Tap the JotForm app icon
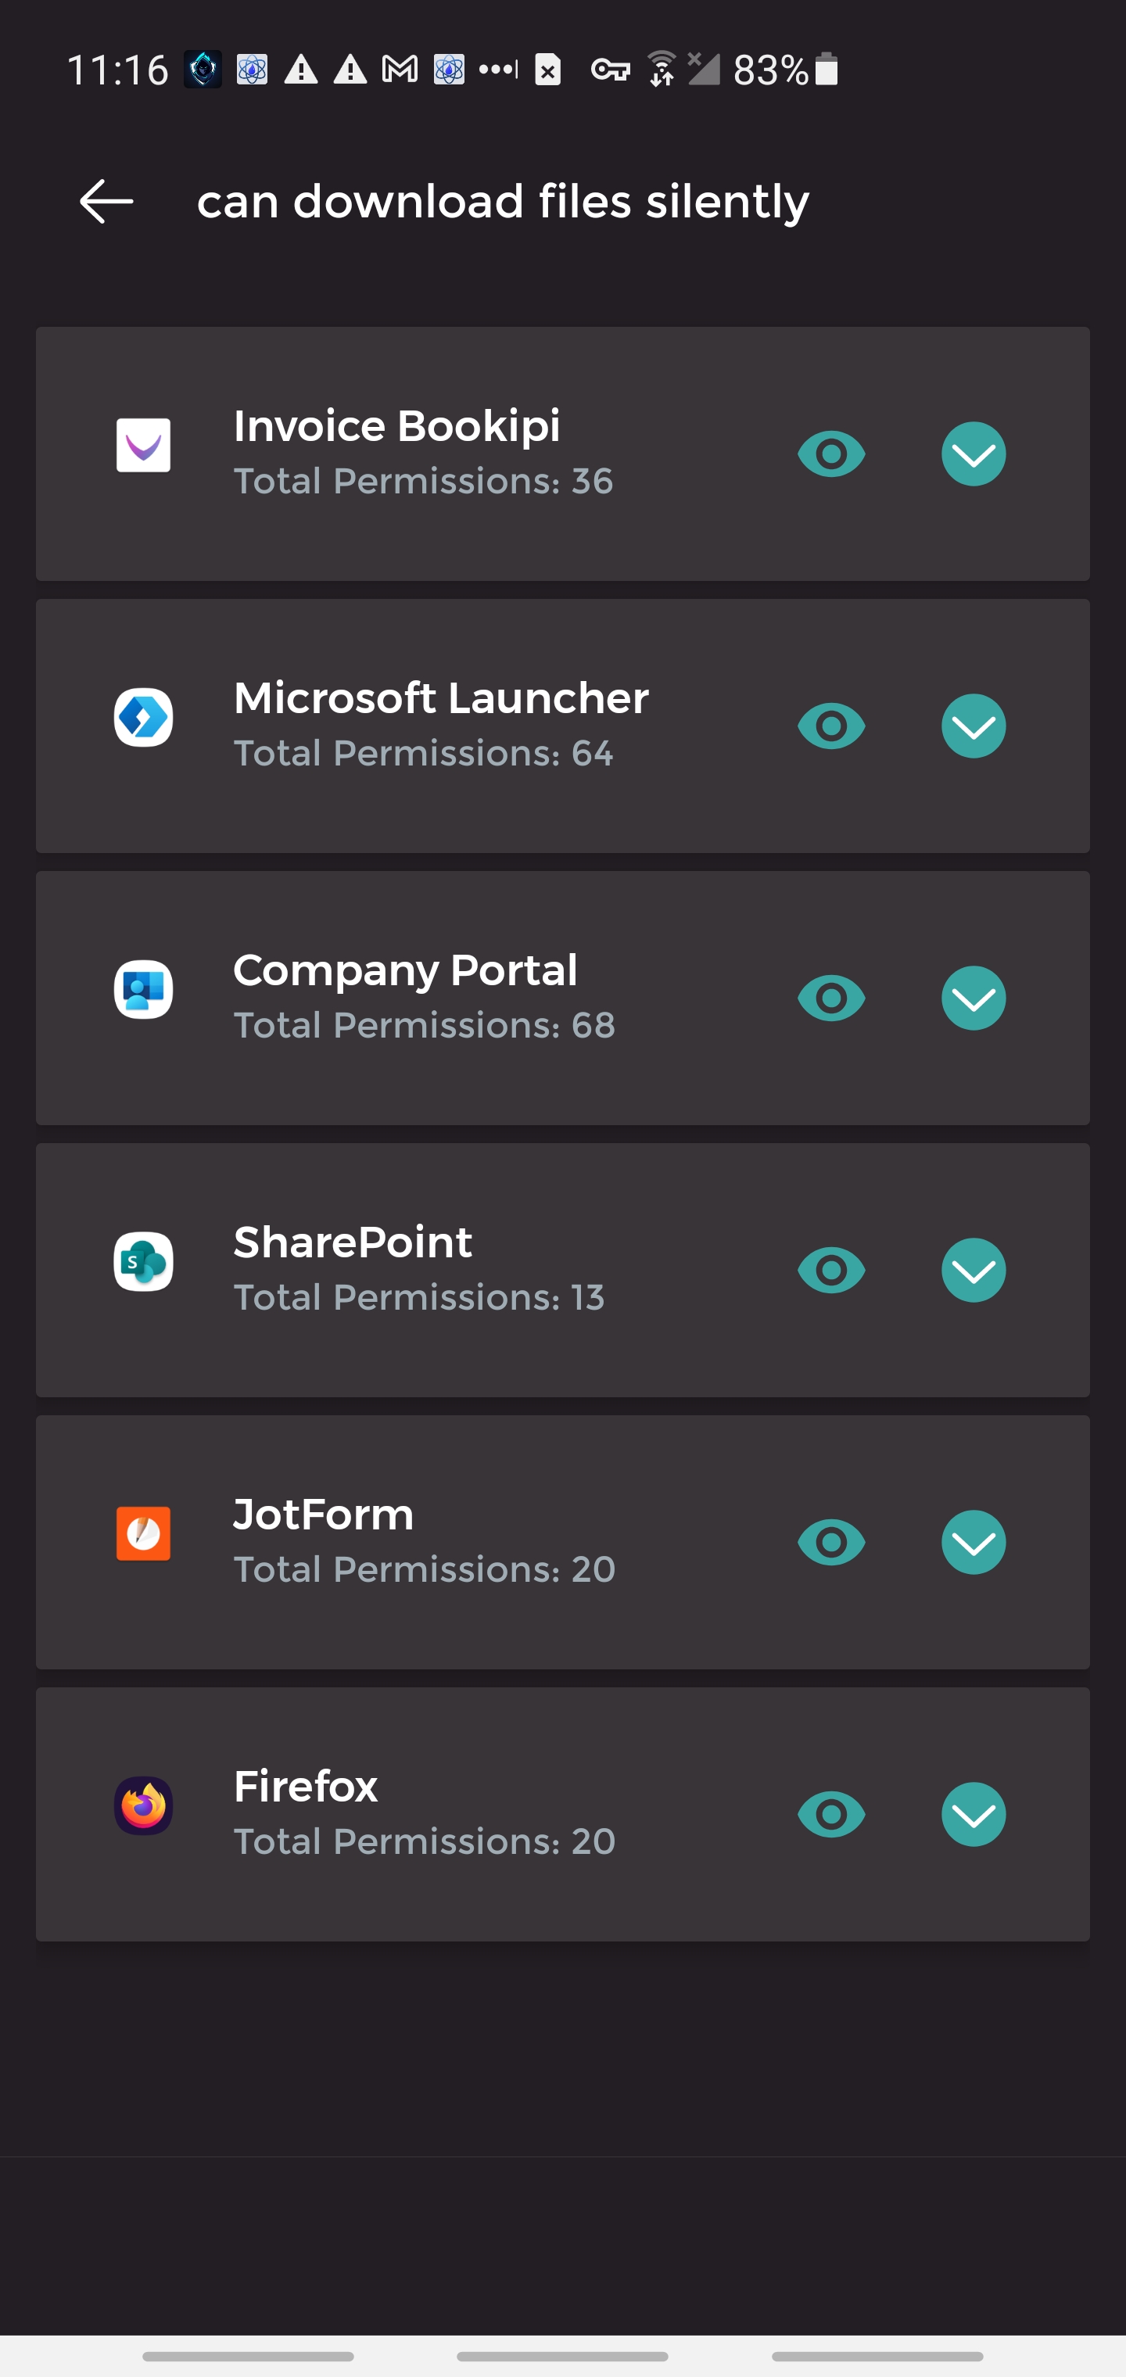The height and width of the screenshot is (2377, 1126). coord(143,1533)
